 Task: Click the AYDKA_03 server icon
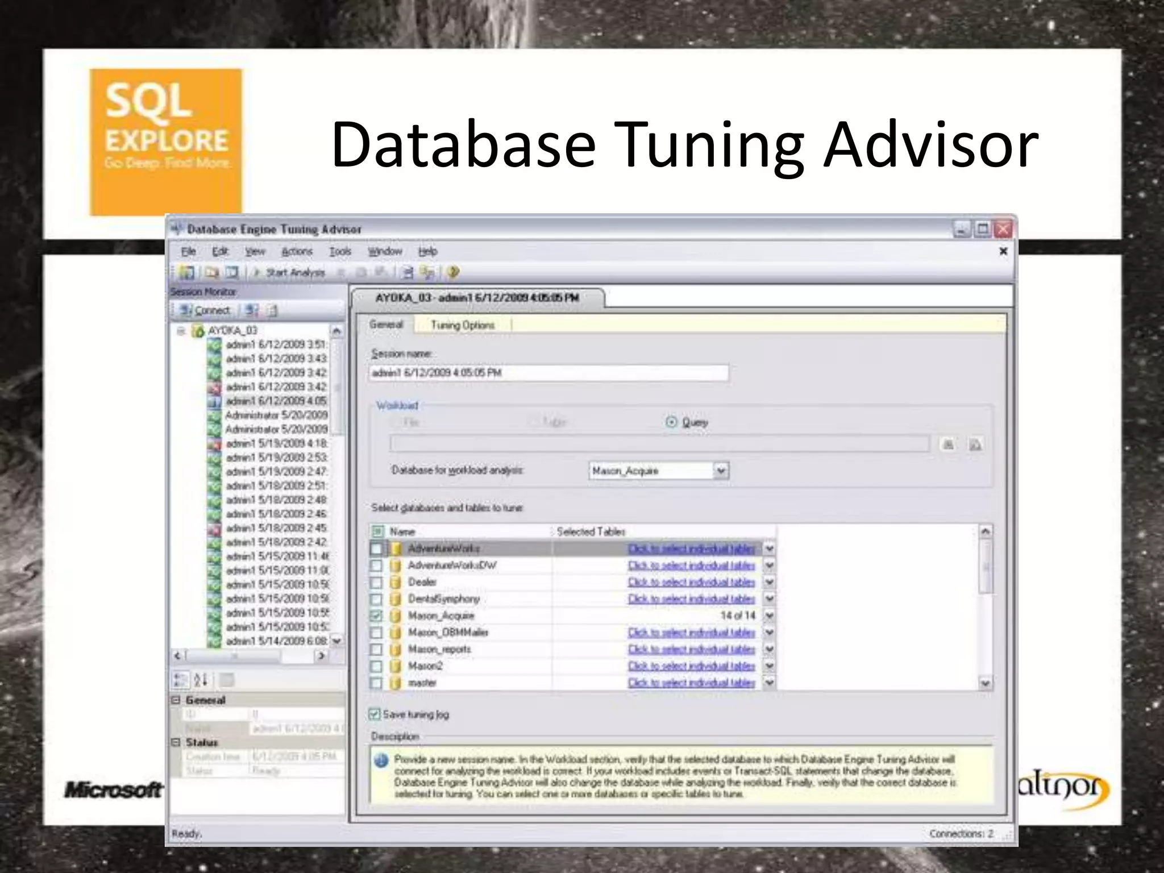tap(198, 331)
